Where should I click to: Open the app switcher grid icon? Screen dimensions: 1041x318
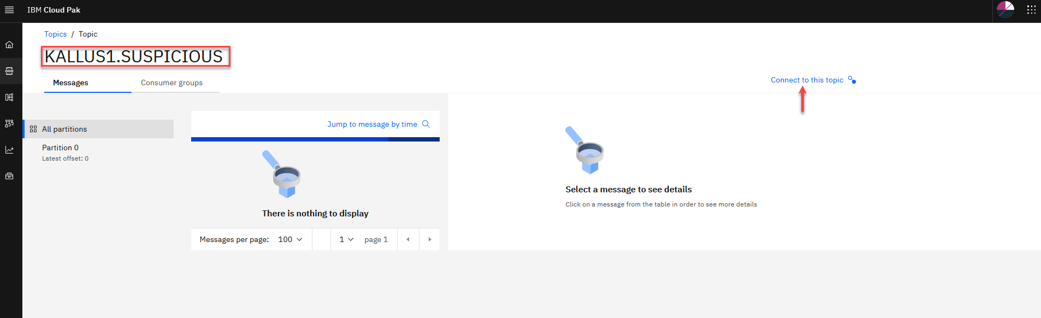point(1031,10)
